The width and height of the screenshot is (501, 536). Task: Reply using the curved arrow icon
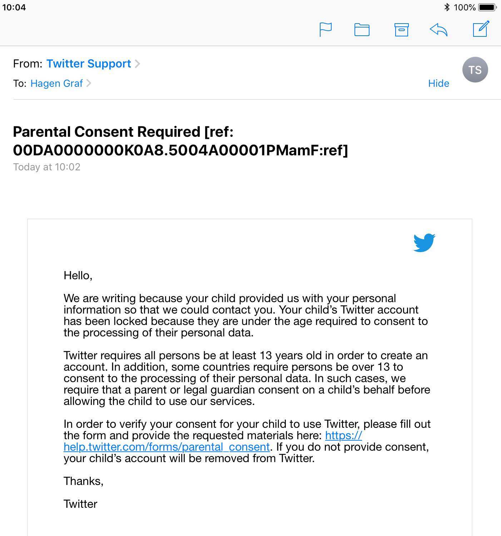[x=438, y=30]
